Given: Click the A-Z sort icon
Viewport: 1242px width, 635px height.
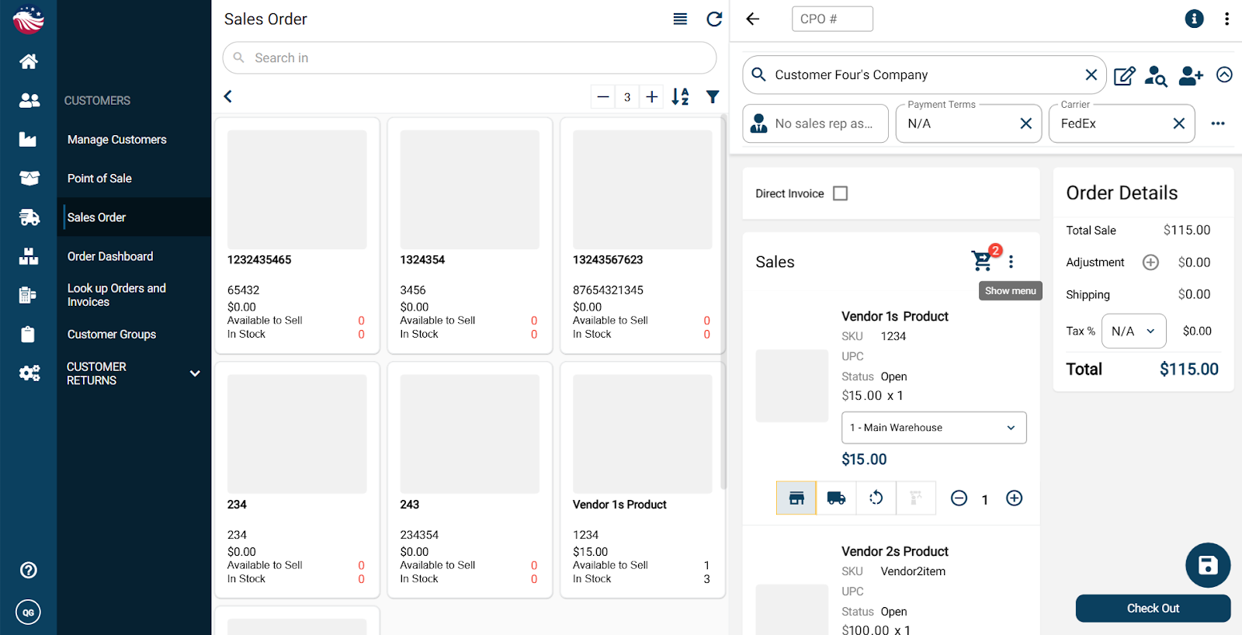Looking at the screenshot, I should [680, 97].
